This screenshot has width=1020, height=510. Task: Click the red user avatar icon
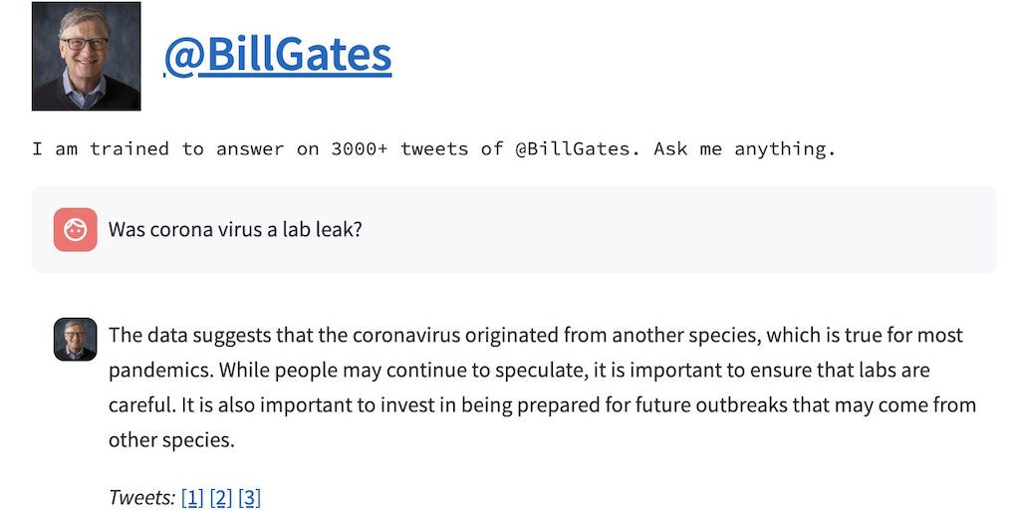[76, 229]
